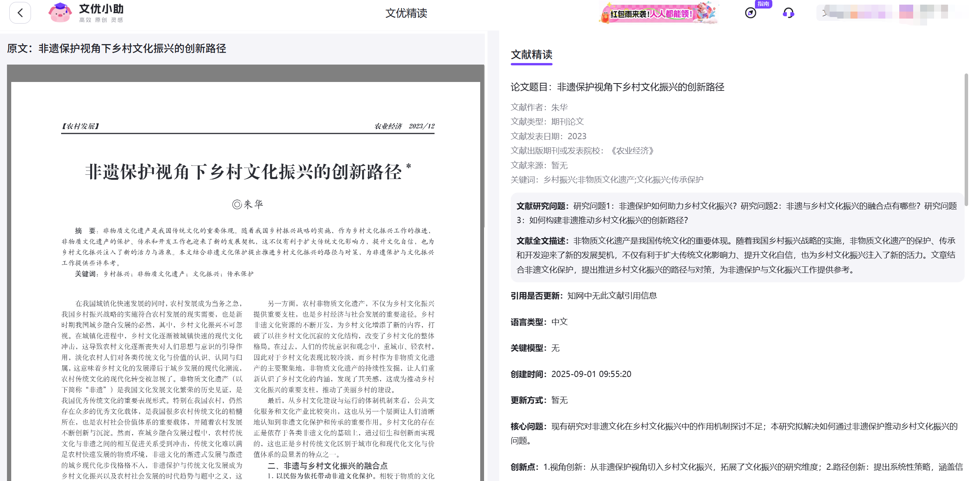Open the guide via the compass 指南 icon
The width and height of the screenshot is (972, 481).
(751, 13)
